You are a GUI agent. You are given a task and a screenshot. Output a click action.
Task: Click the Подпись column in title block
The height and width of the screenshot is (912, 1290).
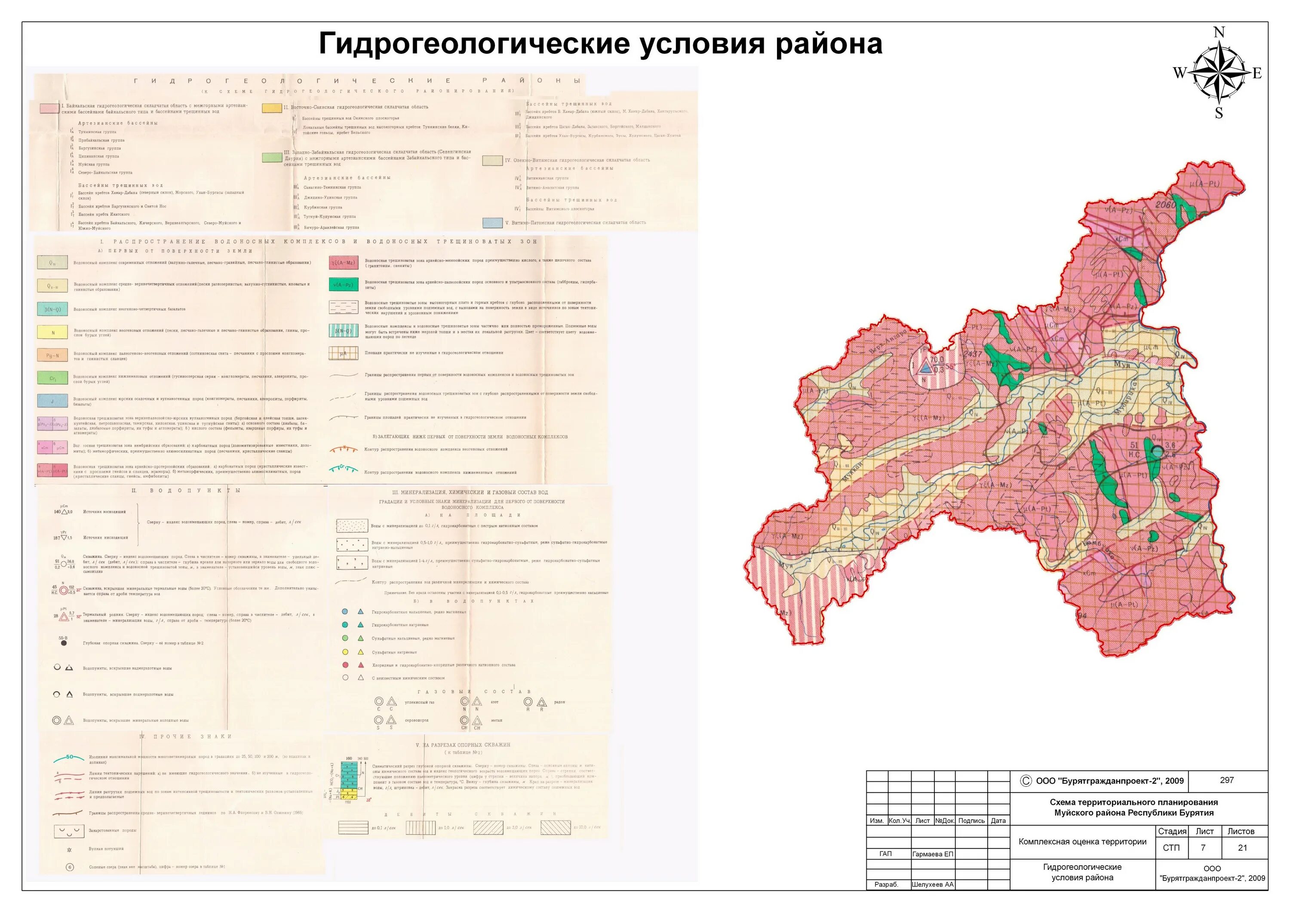[x=971, y=821]
